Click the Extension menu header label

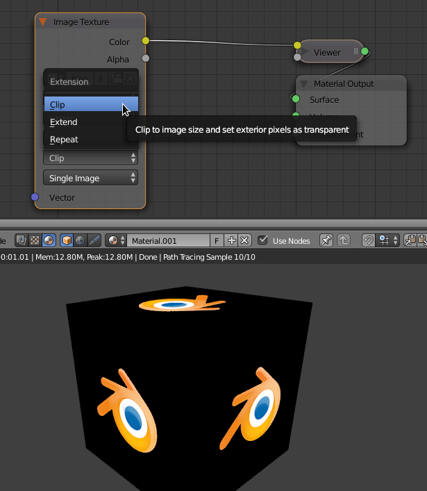(x=69, y=82)
